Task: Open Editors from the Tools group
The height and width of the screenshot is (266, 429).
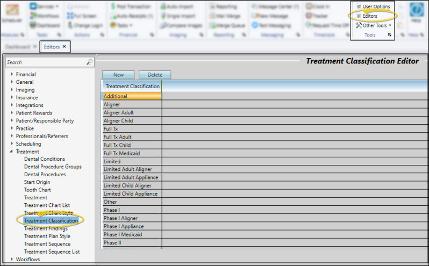Action: tap(359, 16)
